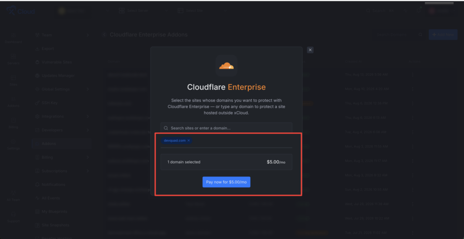Click the 'Cloudflare Enterprise Addons' page heading

point(149,34)
